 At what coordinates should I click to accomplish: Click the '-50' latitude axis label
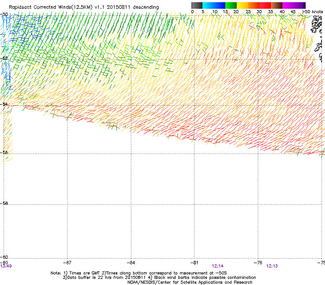tap(4, 14)
